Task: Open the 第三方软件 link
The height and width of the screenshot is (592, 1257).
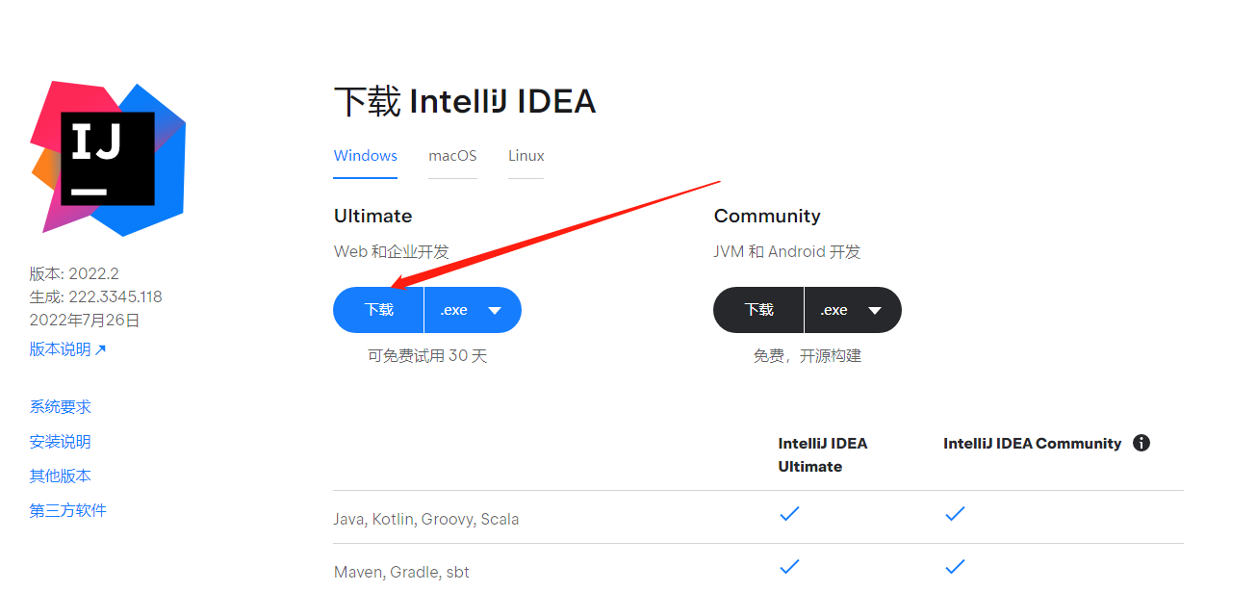Action: pos(68,510)
